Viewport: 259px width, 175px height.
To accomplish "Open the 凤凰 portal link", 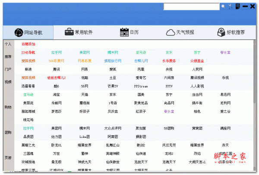I will point(141,69).
